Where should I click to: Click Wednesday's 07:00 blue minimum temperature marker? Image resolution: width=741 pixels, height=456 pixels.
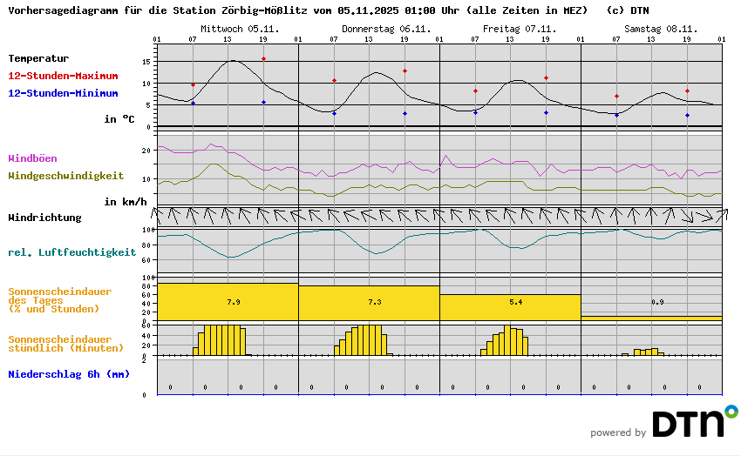(193, 103)
